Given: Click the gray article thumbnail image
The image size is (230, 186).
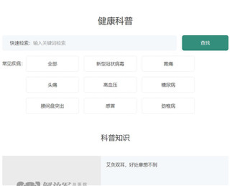Looking at the screenshot, I should (x=51, y=171).
